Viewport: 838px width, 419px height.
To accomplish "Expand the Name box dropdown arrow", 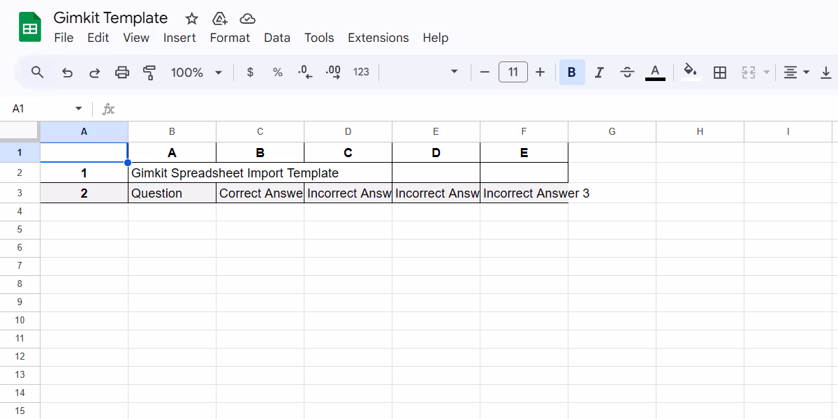I will pos(78,109).
